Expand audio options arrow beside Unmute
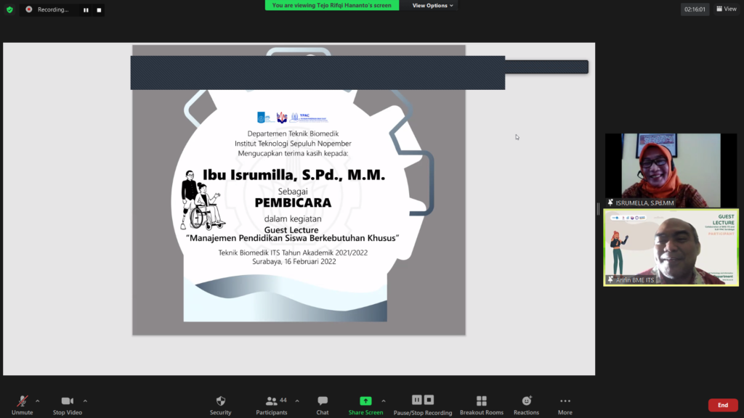The image size is (744, 418). pos(38,401)
